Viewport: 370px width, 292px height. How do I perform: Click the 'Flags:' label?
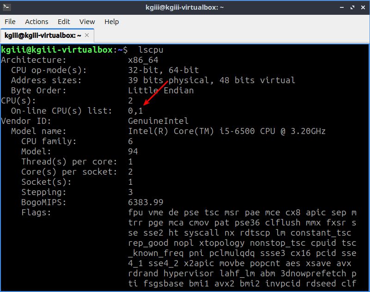[x=36, y=212]
